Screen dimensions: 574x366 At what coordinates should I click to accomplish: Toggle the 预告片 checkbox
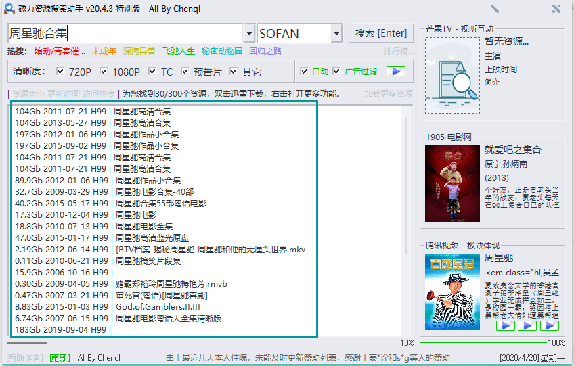(x=185, y=71)
